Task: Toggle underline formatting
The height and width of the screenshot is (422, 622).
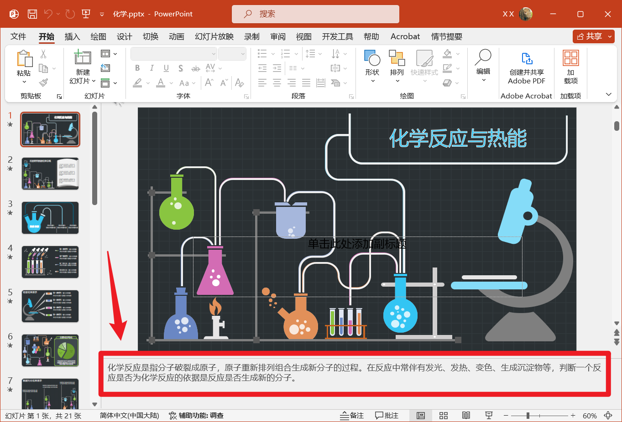Action: click(x=166, y=68)
